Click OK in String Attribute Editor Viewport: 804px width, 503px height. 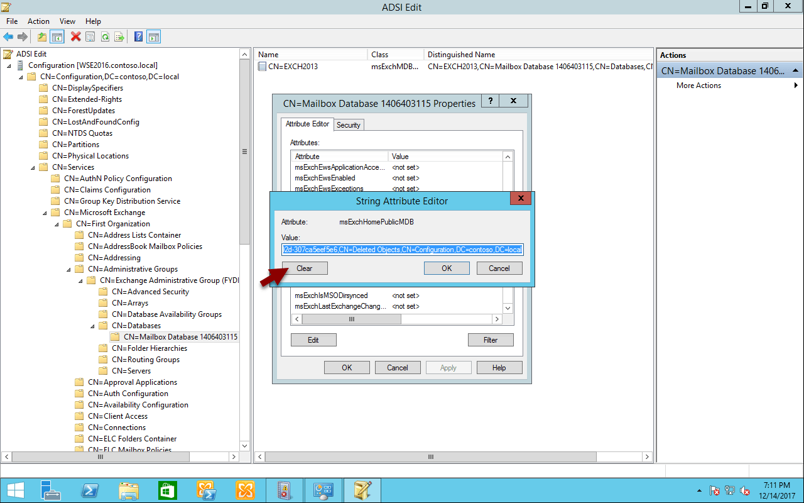pos(447,268)
